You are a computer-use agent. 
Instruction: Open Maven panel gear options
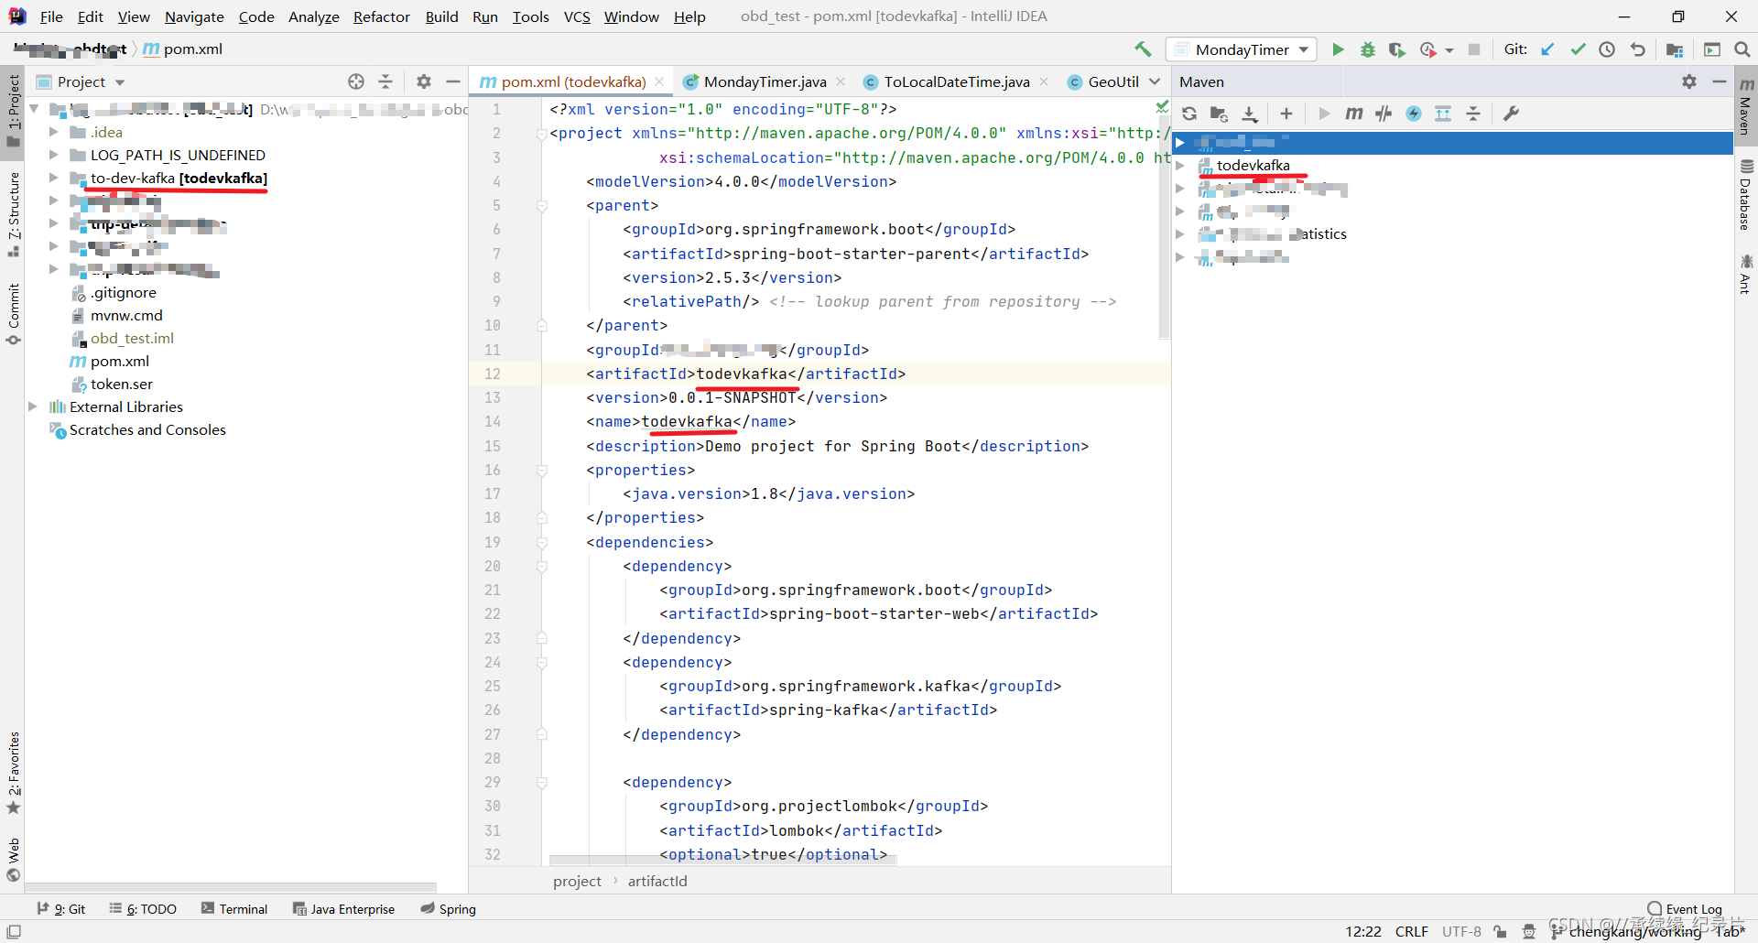(x=1689, y=81)
